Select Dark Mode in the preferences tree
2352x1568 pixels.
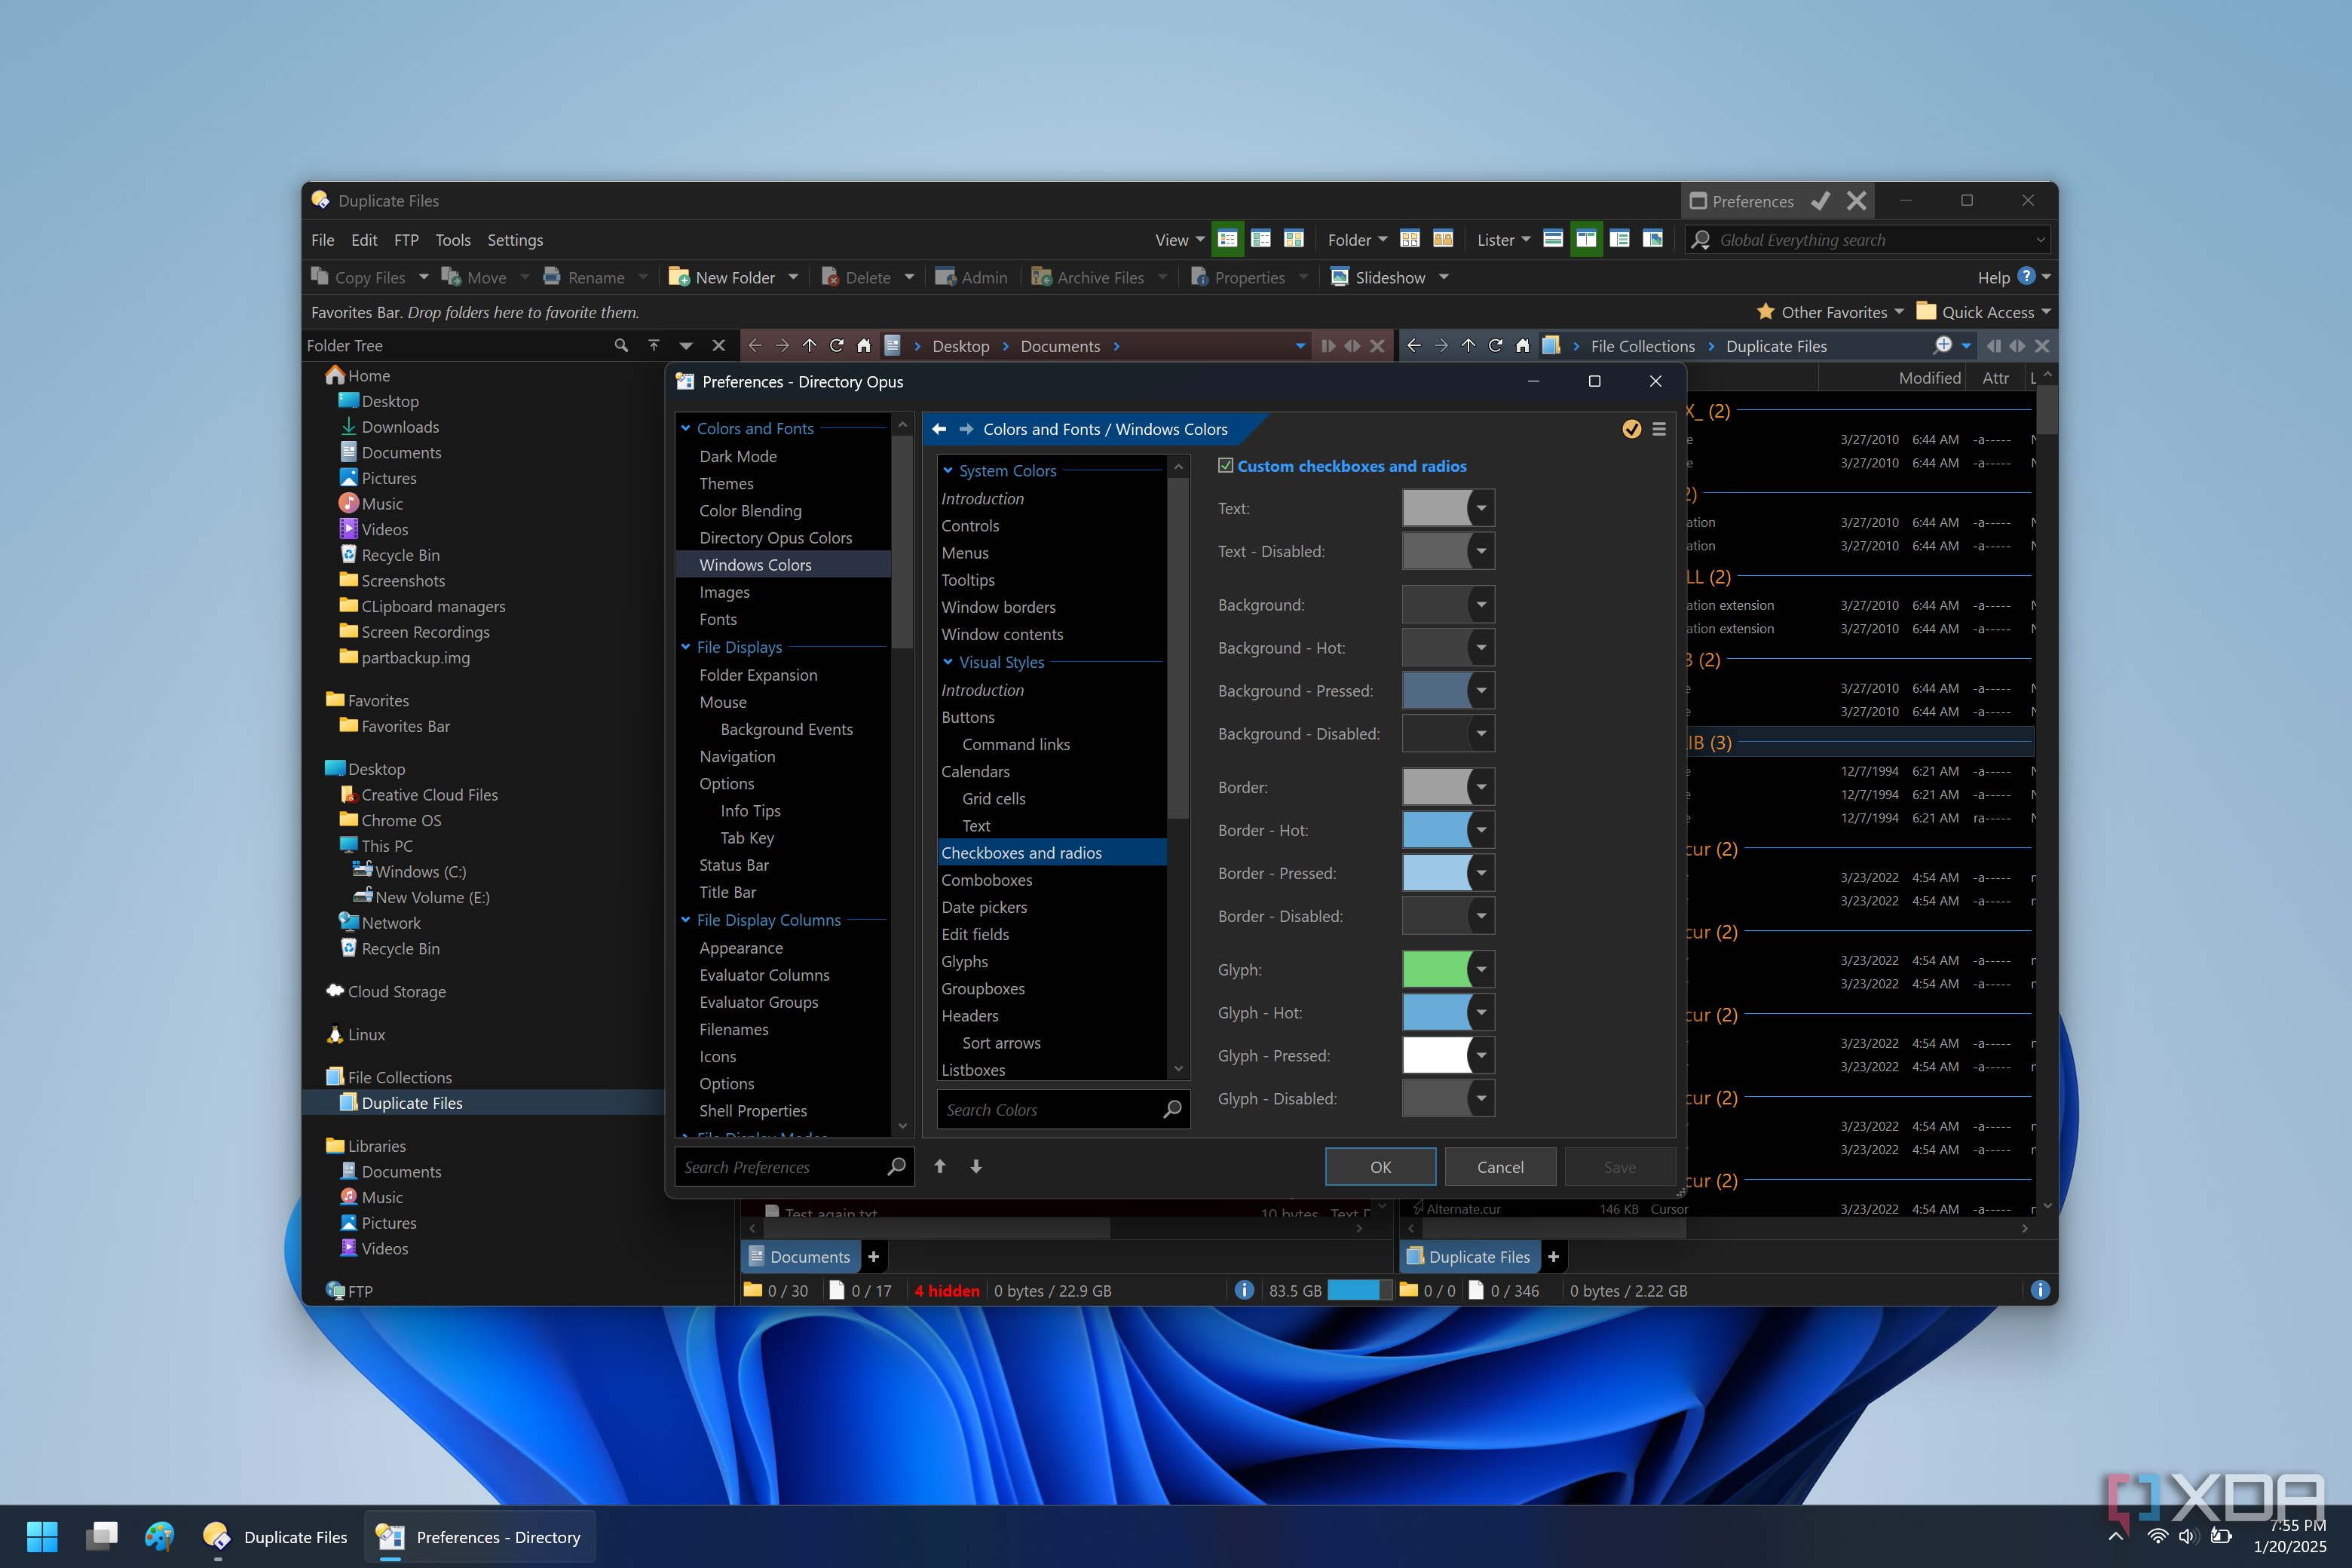(x=738, y=456)
